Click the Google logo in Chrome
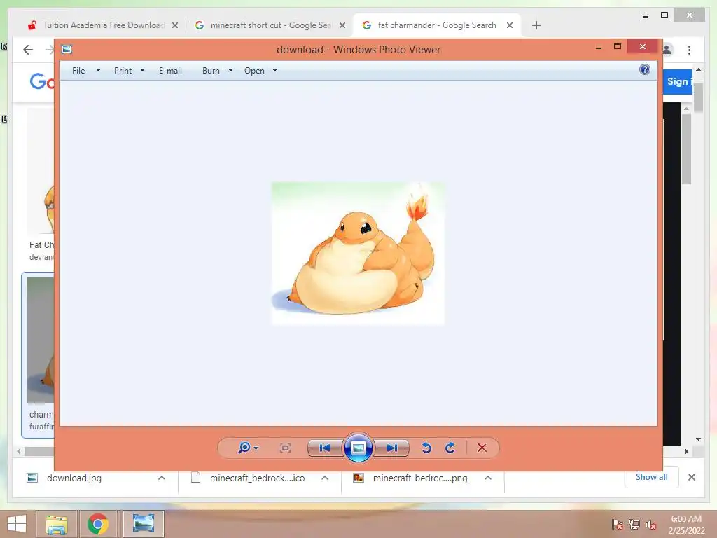This screenshot has height=538, width=717. coord(41,81)
